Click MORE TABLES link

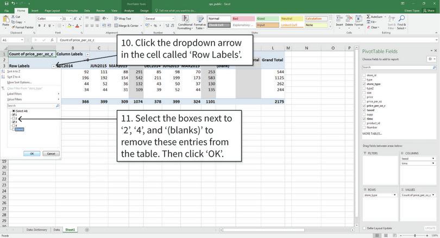point(372,134)
